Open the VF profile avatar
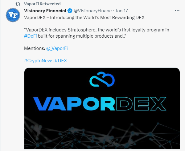Image resolution: width=185 pixels, height=151 pixels. pyautogui.click(x=13, y=15)
